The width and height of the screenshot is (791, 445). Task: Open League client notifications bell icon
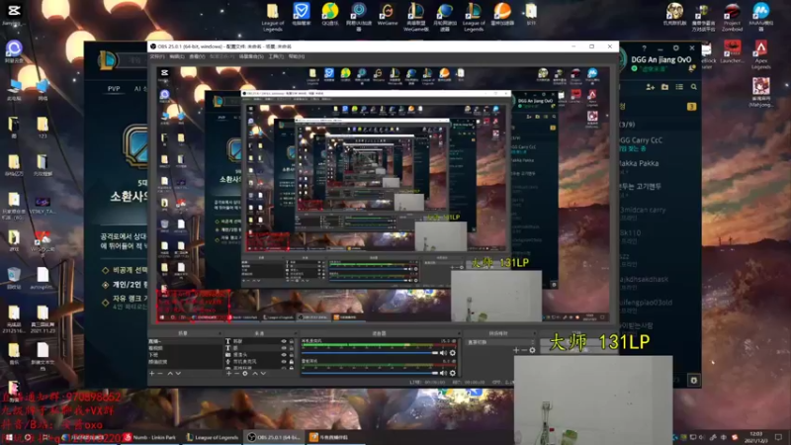coord(692,68)
